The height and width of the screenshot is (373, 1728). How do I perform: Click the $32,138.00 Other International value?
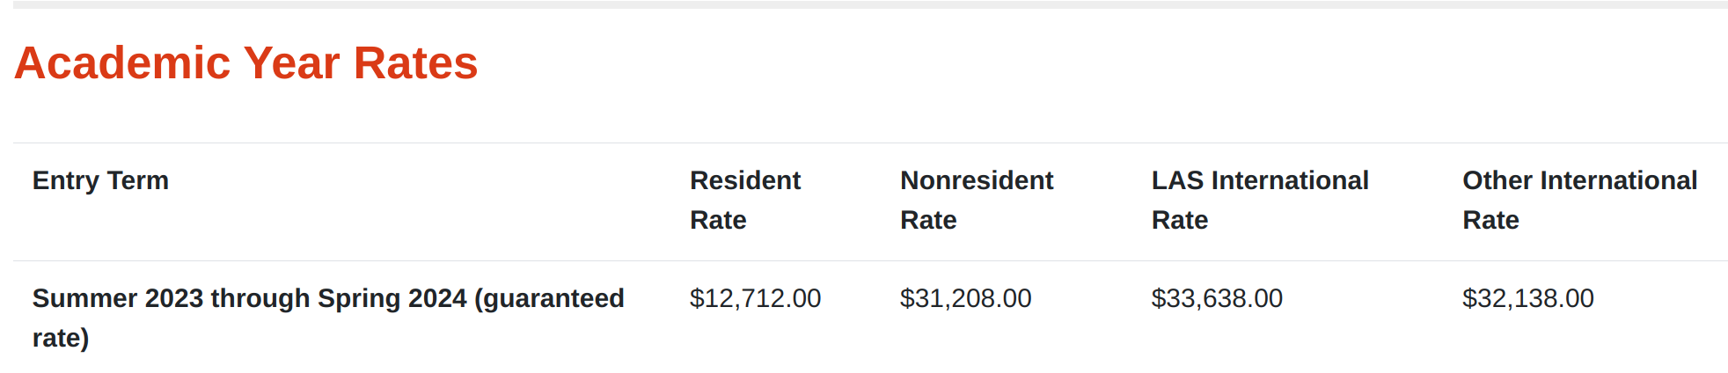(1527, 298)
